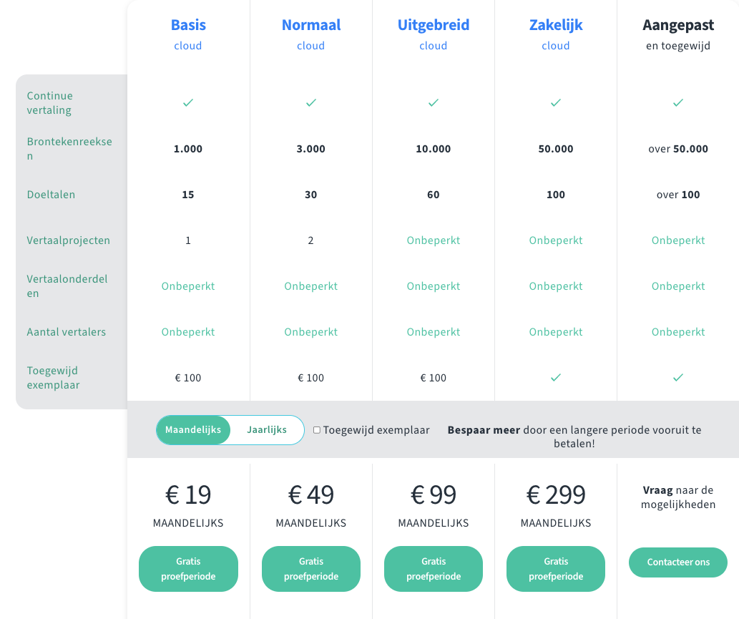Select the Basis cloud plan heading

tap(188, 25)
